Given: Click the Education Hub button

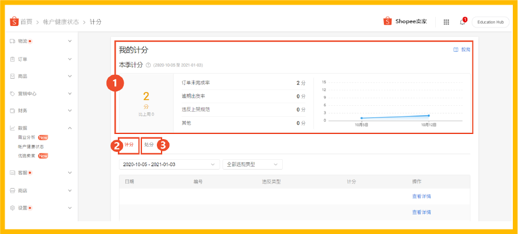Looking at the screenshot, I should 490,22.
